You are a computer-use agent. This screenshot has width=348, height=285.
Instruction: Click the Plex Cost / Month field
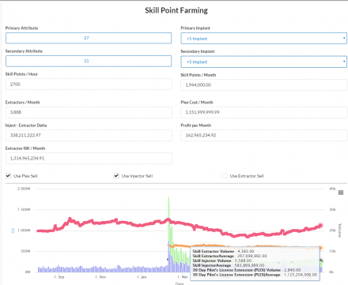click(264, 112)
